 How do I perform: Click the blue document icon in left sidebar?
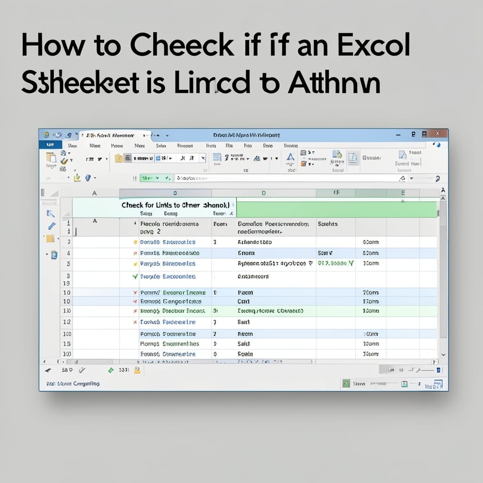(54, 255)
